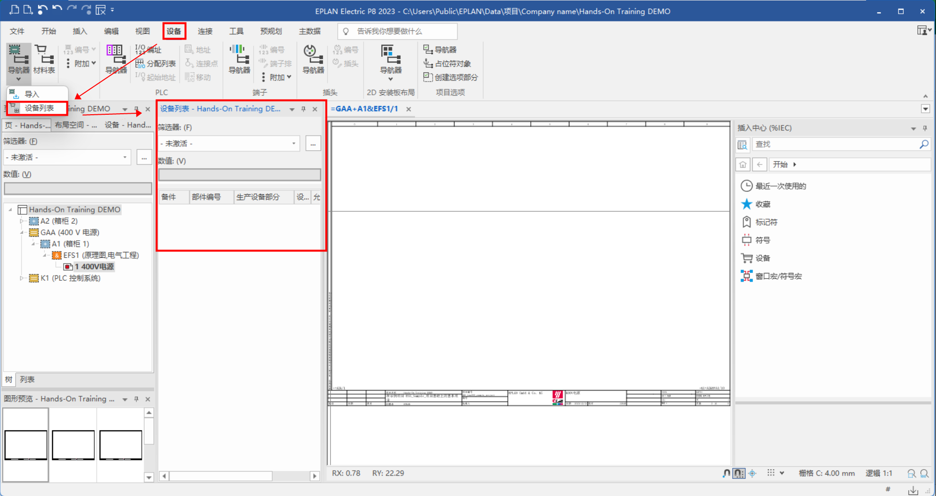The height and width of the screenshot is (496, 936).
Task: Open 标记符 in 插入中心
Action: tap(759, 222)
